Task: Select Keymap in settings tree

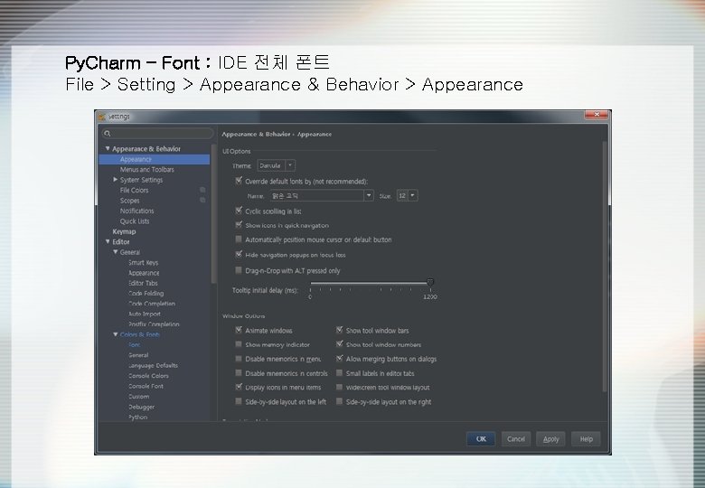Action: (124, 231)
